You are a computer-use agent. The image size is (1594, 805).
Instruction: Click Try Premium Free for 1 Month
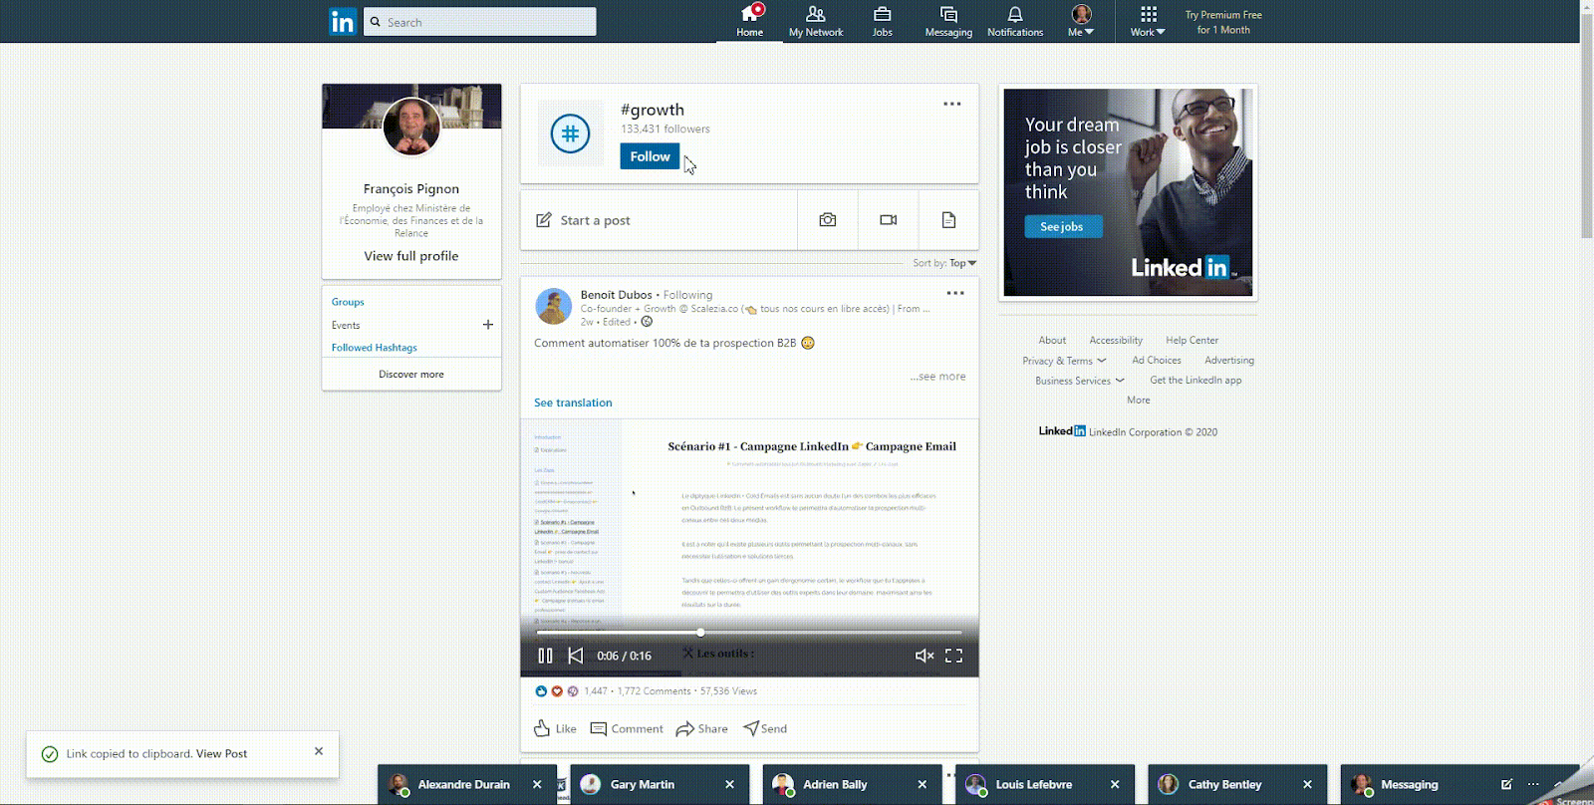(1223, 22)
